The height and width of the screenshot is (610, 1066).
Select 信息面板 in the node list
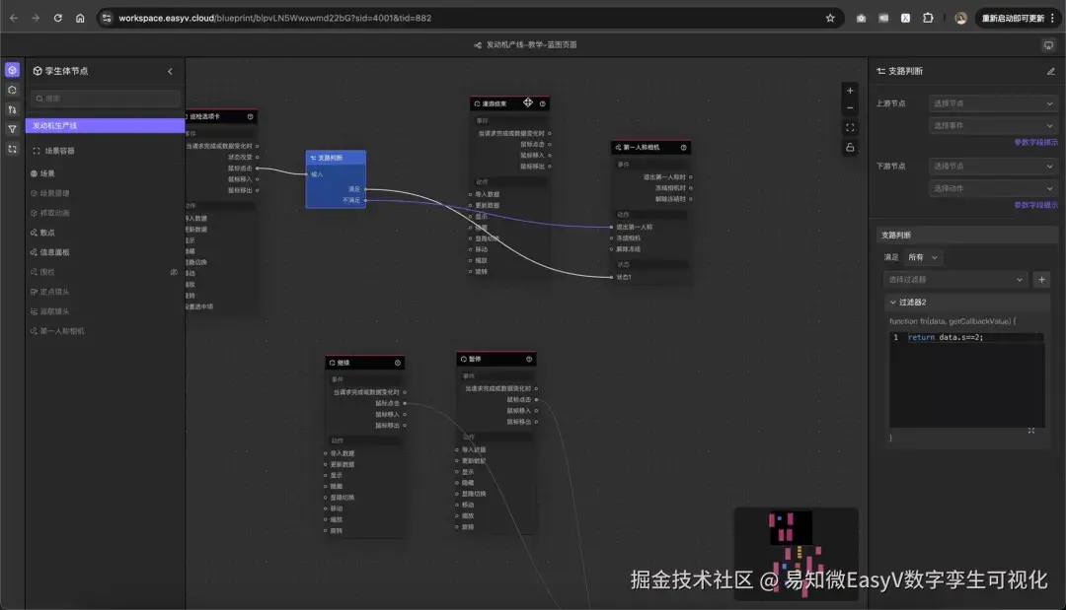[54, 252]
